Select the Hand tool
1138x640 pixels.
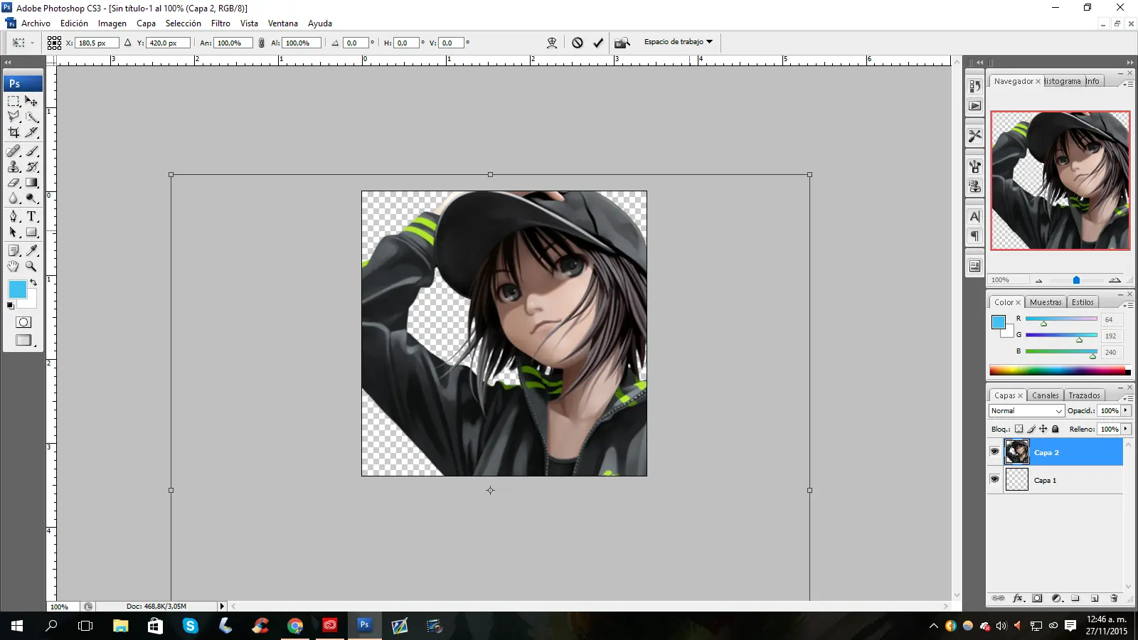[x=14, y=266]
